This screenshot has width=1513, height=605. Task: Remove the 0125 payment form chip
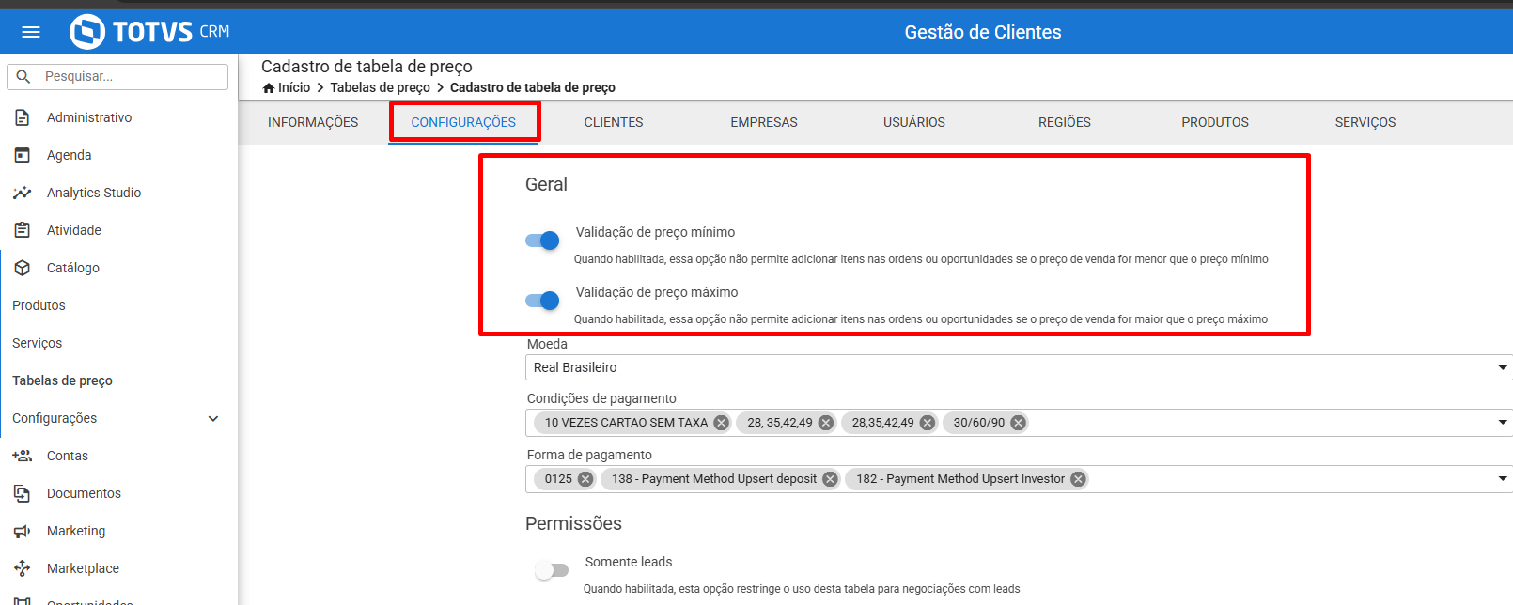pyautogui.click(x=585, y=479)
